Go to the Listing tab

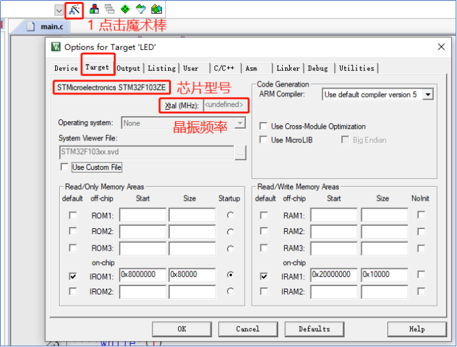pos(162,68)
